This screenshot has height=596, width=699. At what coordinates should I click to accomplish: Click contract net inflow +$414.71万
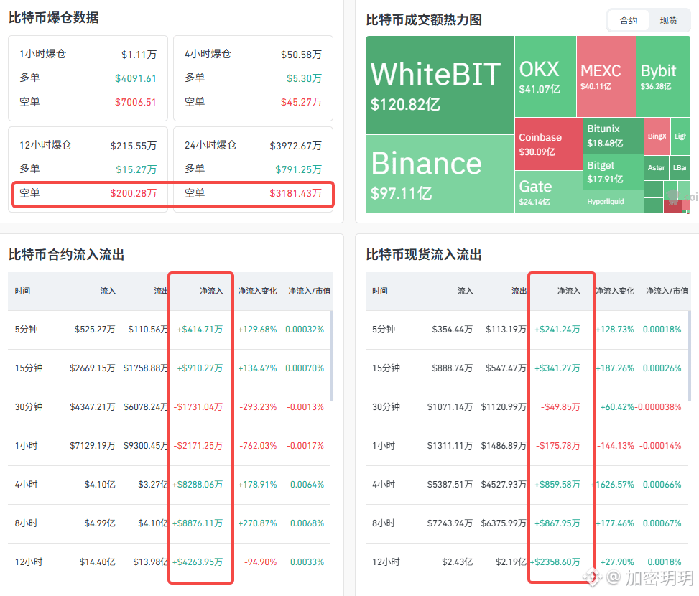[200, 330]
